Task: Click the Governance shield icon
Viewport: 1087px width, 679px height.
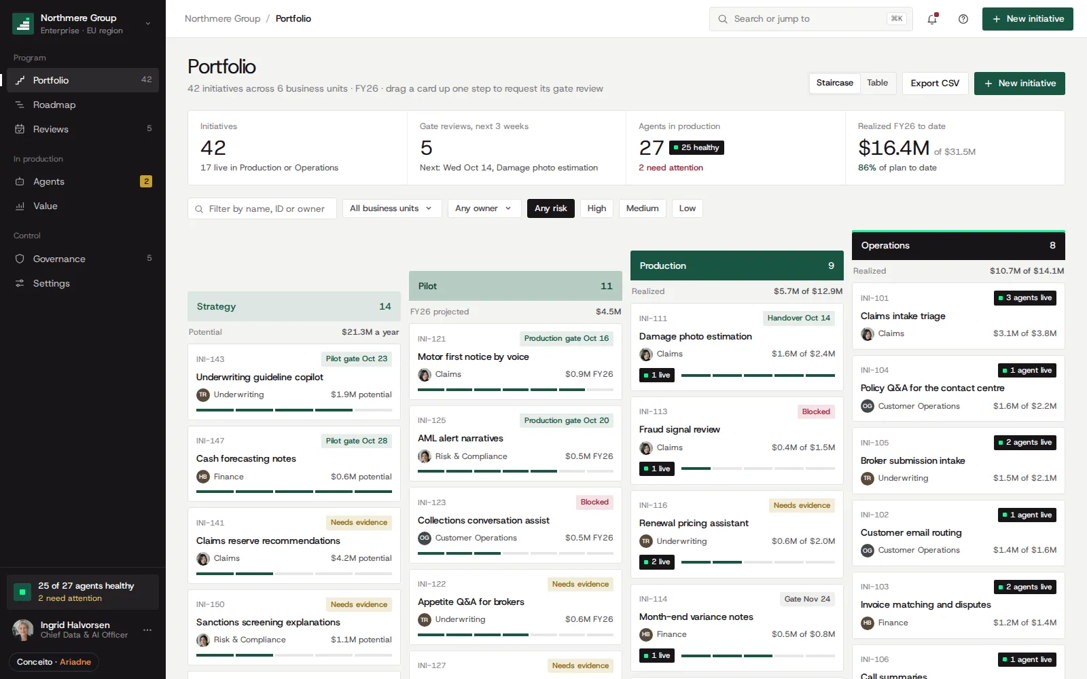Action: [x=20, y=259]
